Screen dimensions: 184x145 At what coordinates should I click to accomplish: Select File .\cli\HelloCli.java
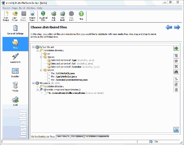coord(61,74)
